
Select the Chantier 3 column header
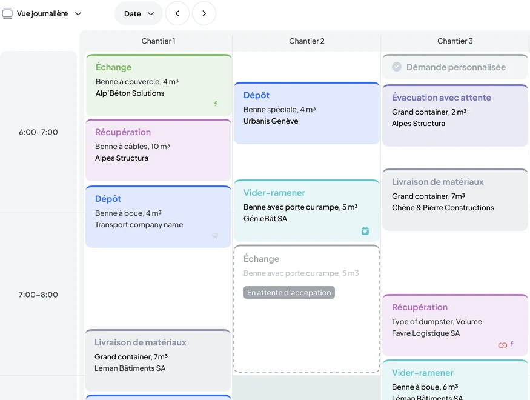click(x=455, y=41)
